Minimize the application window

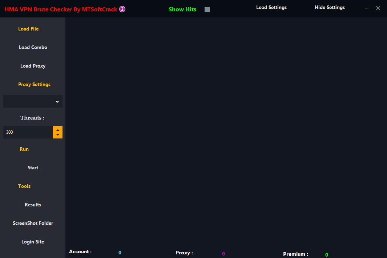tap(367, 8)
